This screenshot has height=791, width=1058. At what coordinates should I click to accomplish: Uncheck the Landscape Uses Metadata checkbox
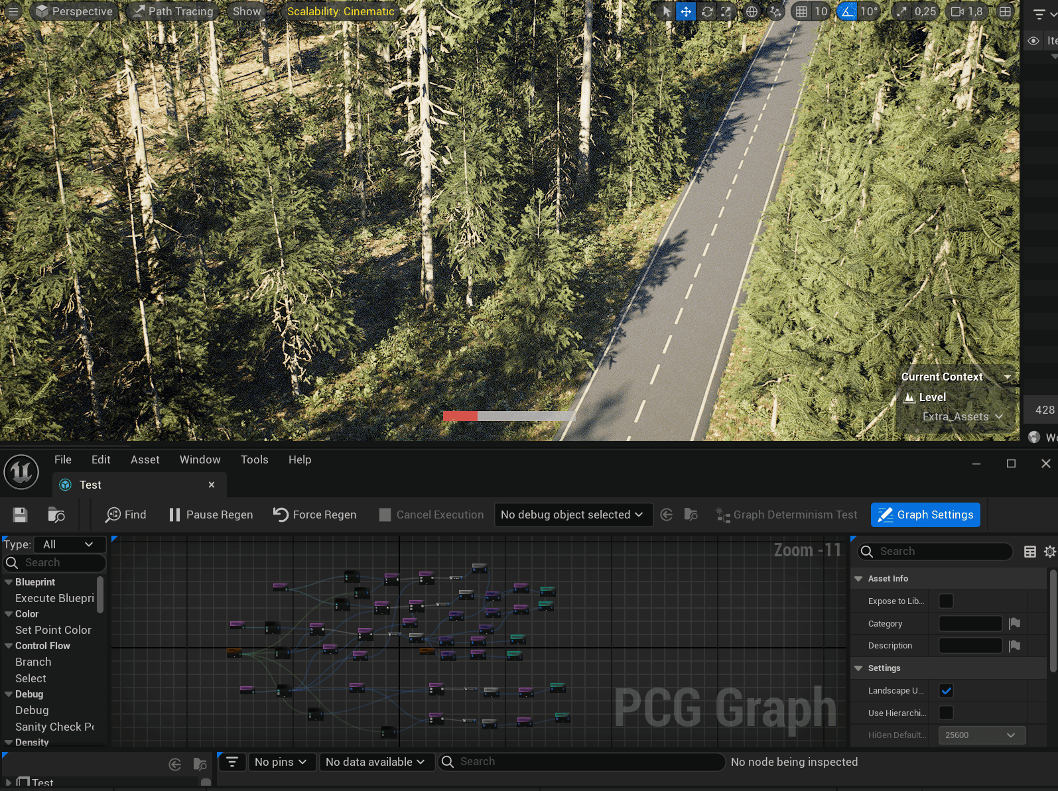(947, 691)
